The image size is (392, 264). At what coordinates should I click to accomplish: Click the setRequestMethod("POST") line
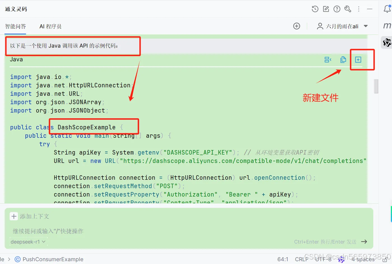pyautogui.click(x=119, y=186)
